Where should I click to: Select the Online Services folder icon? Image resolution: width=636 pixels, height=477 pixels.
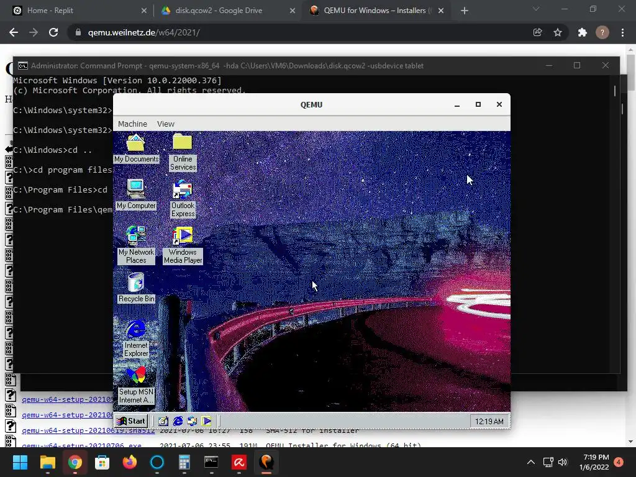[x=183, y=152]
